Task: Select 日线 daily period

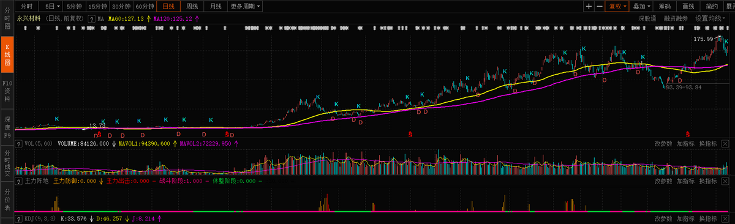Action: (168, 6)
